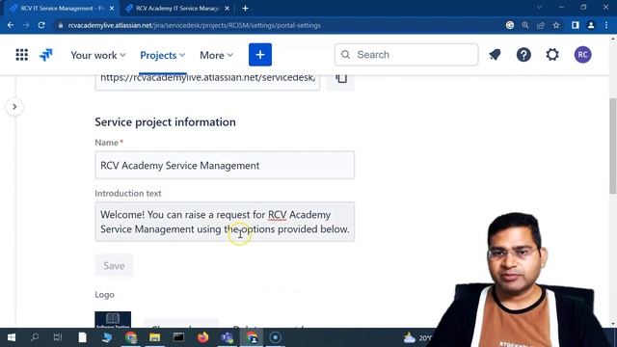Open the Chrome taskbar icon
Viewport: 617px width, 347px height.
click(131, 337)
